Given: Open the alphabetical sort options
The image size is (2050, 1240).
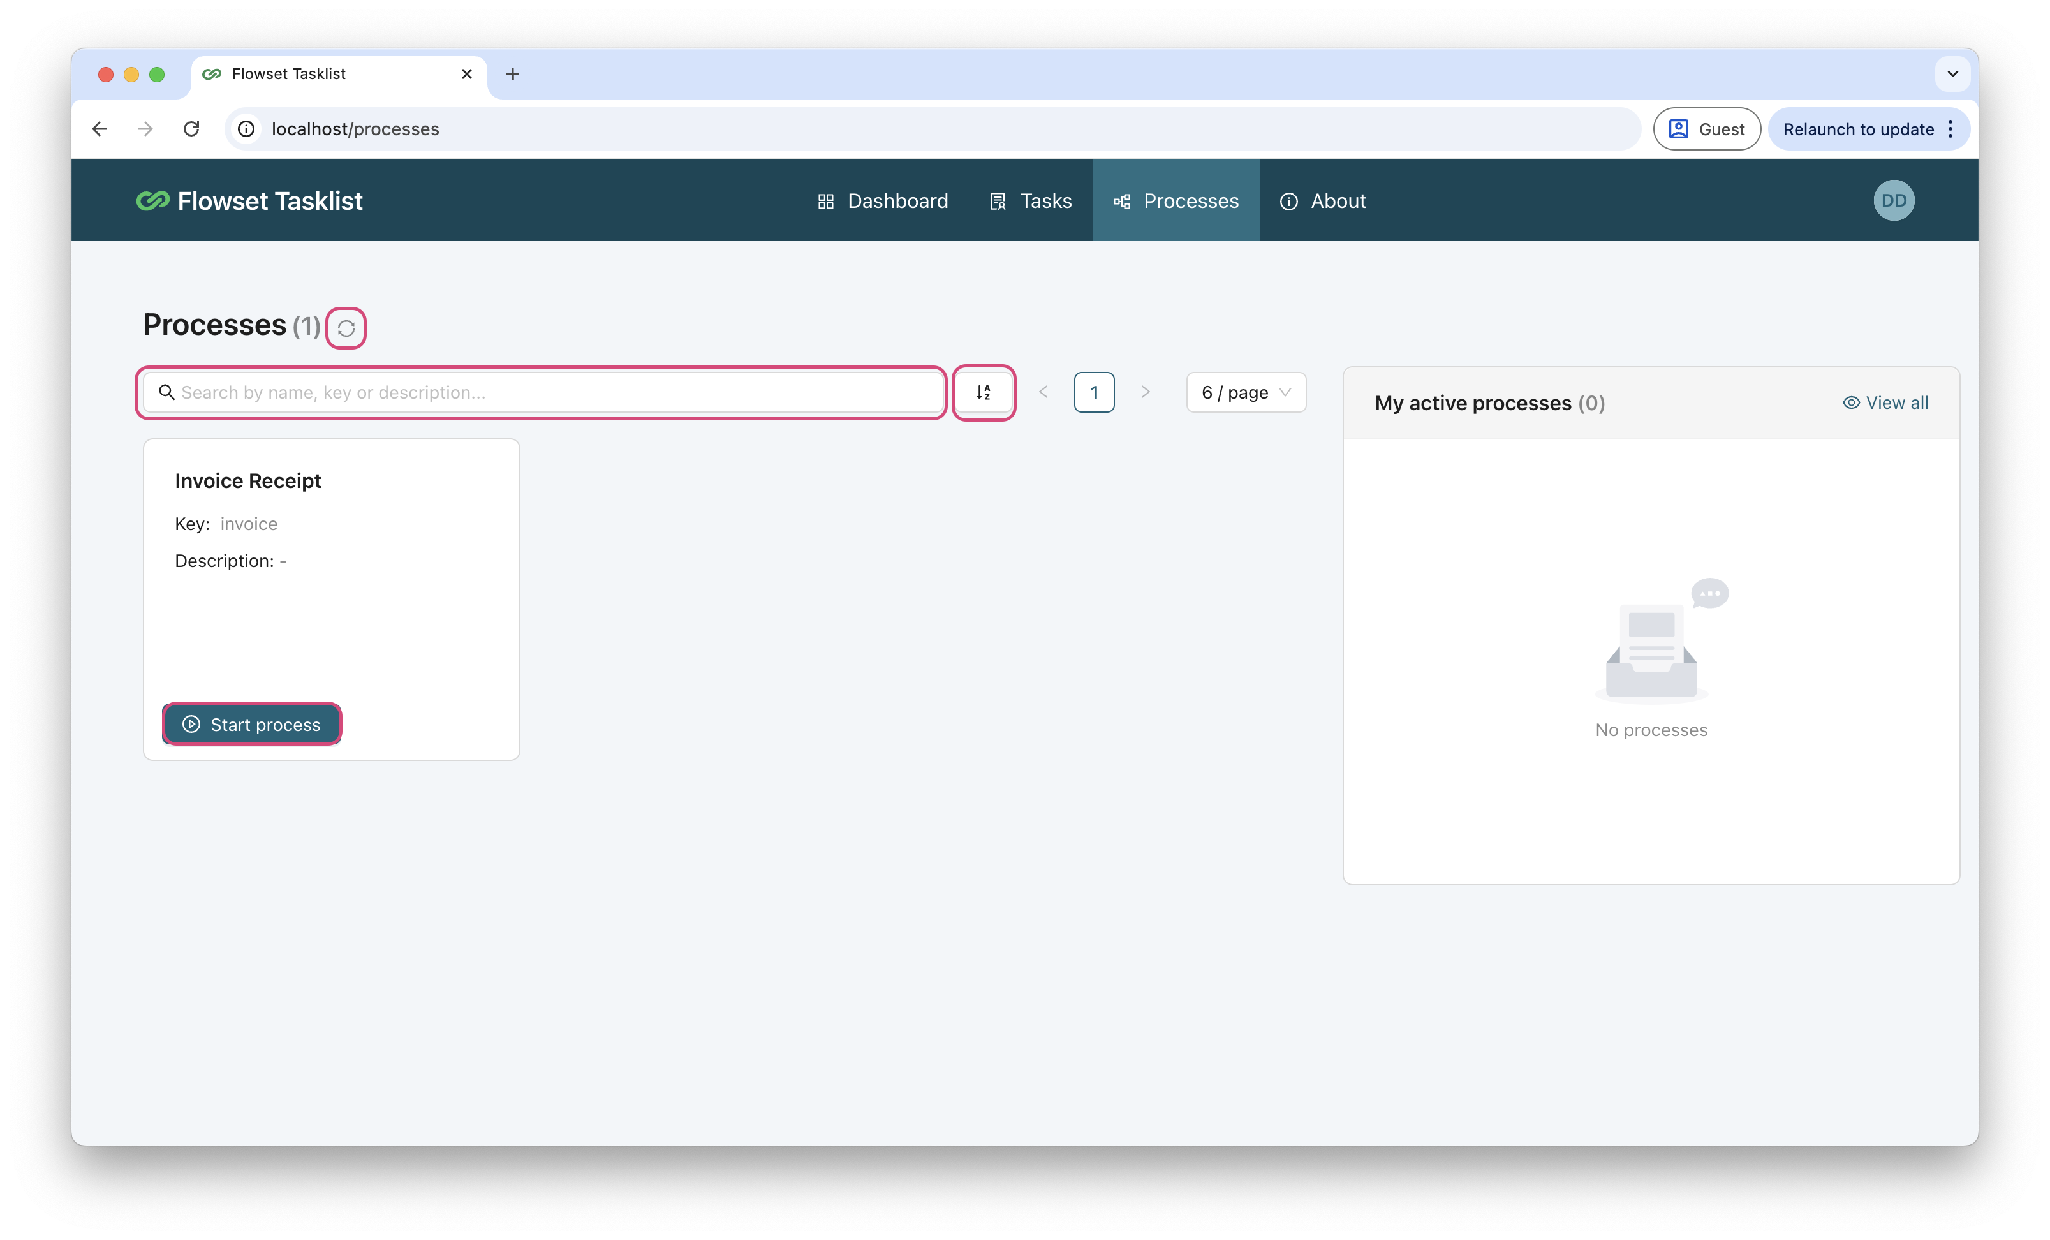Looking at the screenshot, I should coord(984,392).
